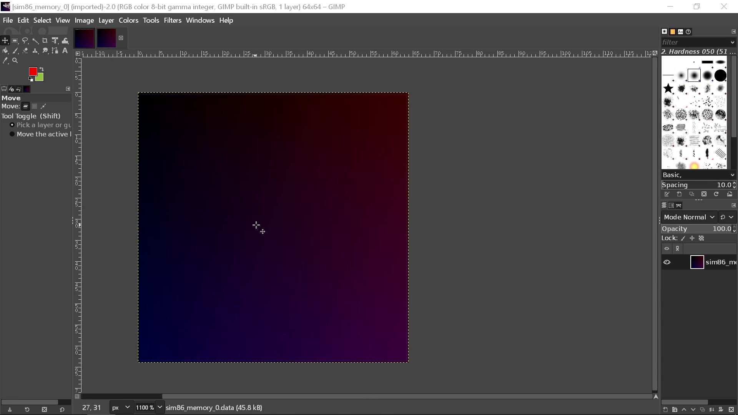Open the zoom percentage dropdown
This screenshot has height=415, width=738.
pos(160,407)
